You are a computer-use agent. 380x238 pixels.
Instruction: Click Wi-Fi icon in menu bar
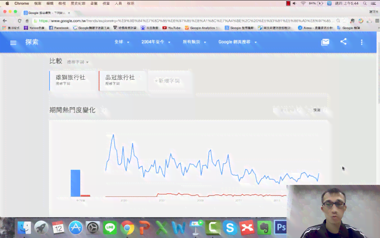click(303, 3)
